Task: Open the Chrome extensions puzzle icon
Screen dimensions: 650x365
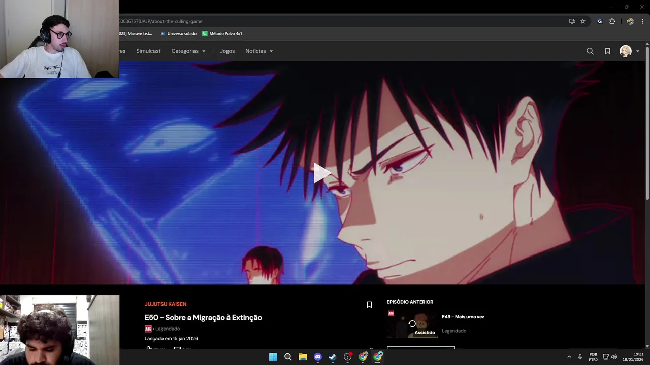Action: coord(612,21)
